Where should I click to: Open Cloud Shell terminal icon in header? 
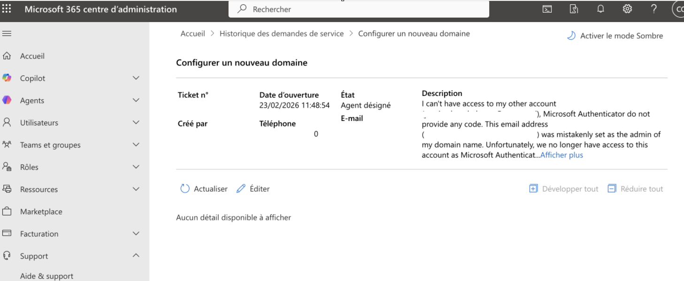(x=547, y=9)
